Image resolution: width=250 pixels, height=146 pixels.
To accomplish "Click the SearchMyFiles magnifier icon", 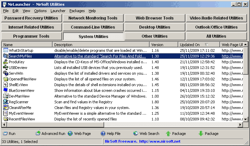I will (x=6, y=56).
